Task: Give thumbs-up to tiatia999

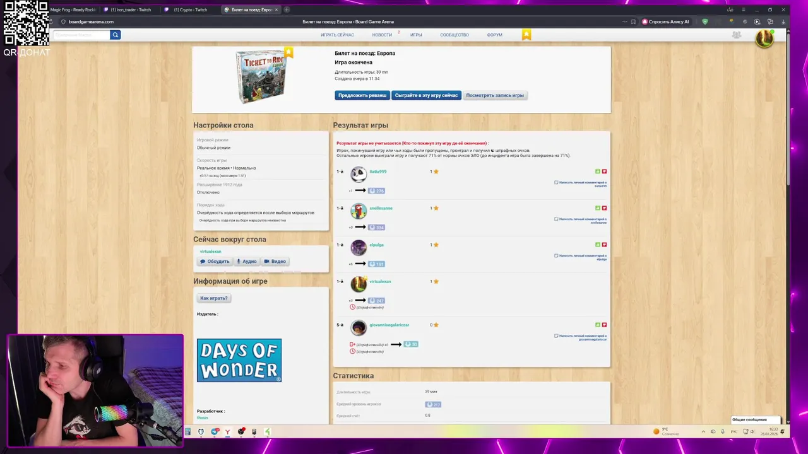Action: (x=598, y=172)
